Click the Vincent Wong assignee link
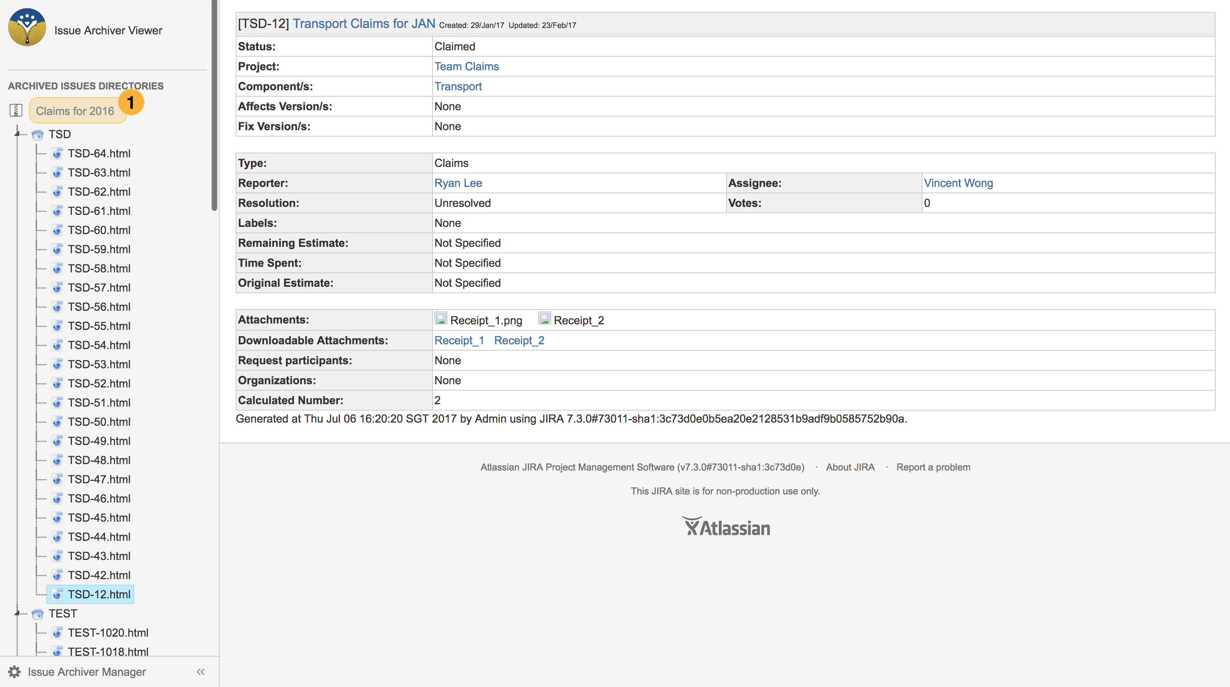The image size is (1230, 687). (x=958, y=183)
